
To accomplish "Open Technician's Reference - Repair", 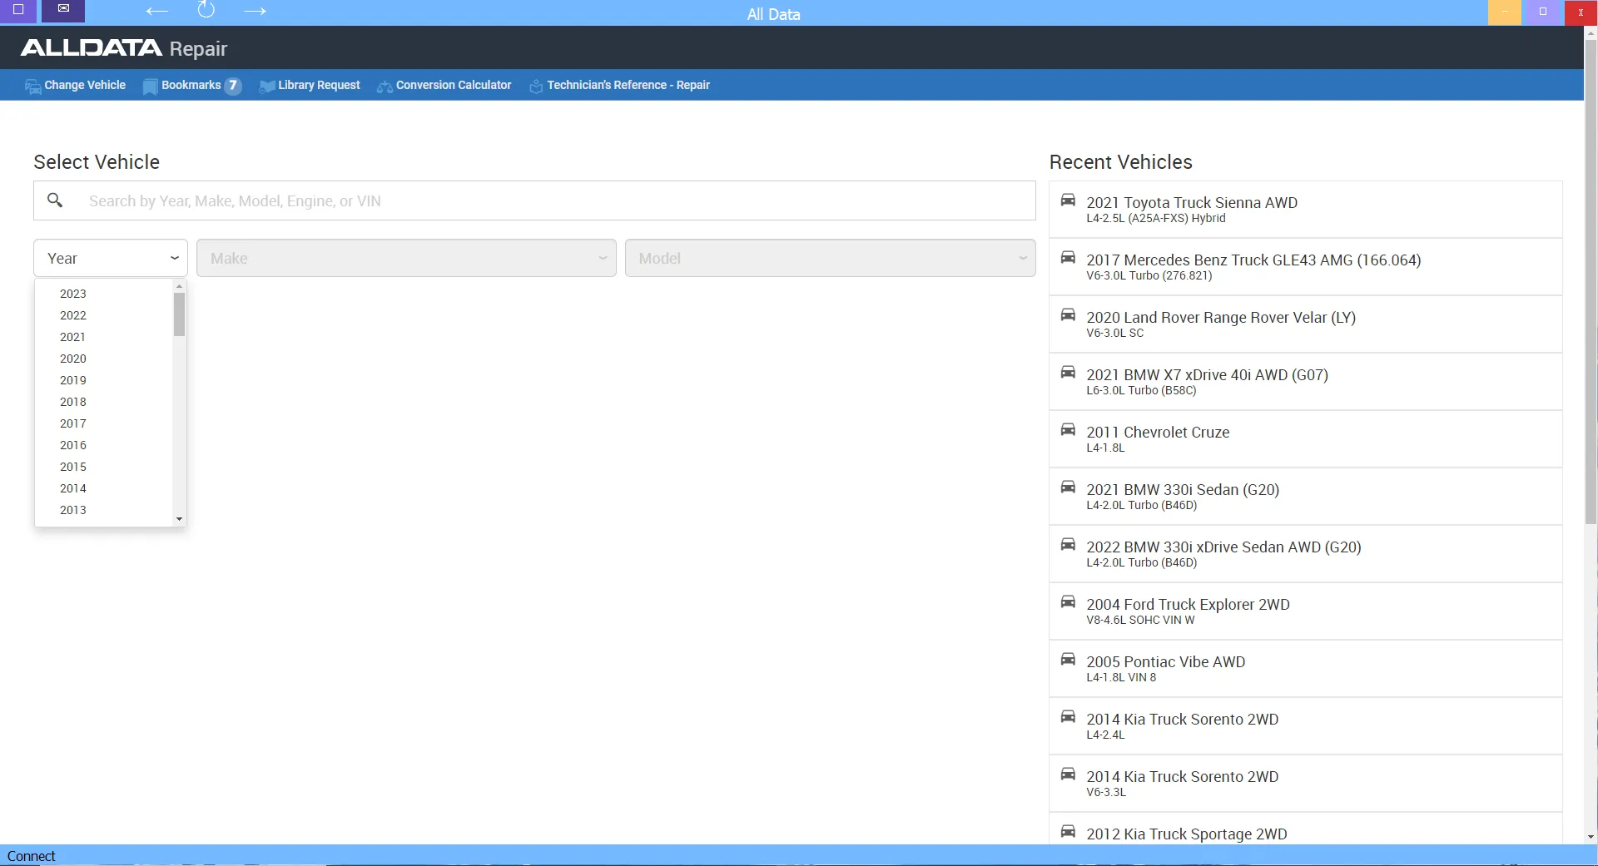I will coord(620,85).
